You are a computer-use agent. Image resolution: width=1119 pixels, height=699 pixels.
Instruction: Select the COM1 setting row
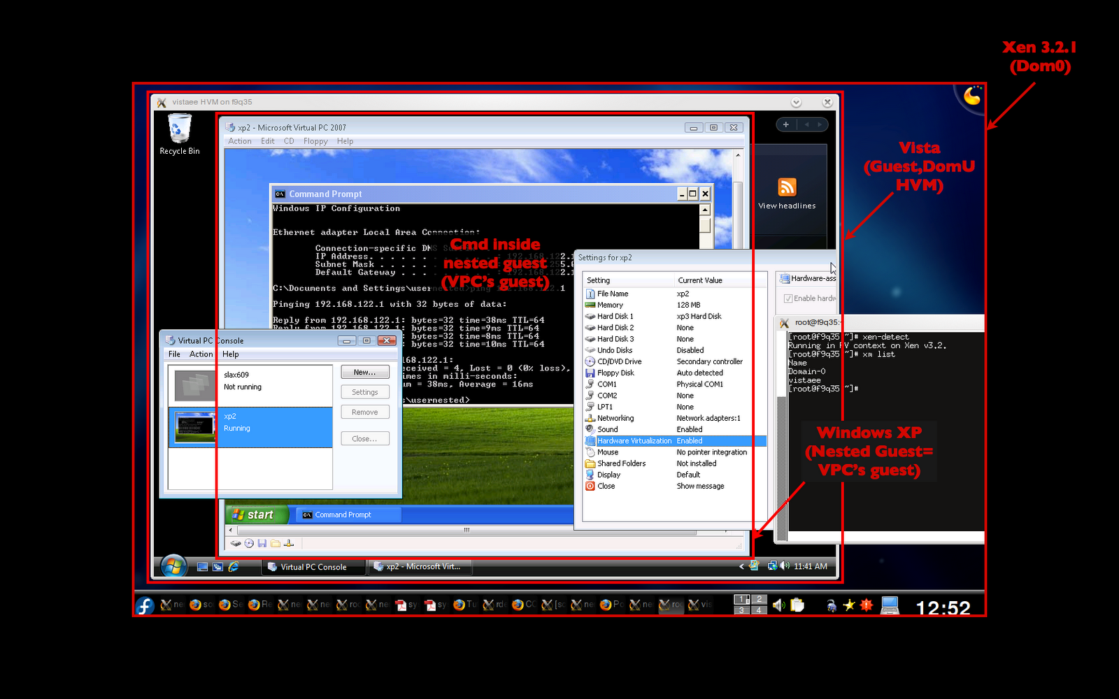tap(675, 384)
